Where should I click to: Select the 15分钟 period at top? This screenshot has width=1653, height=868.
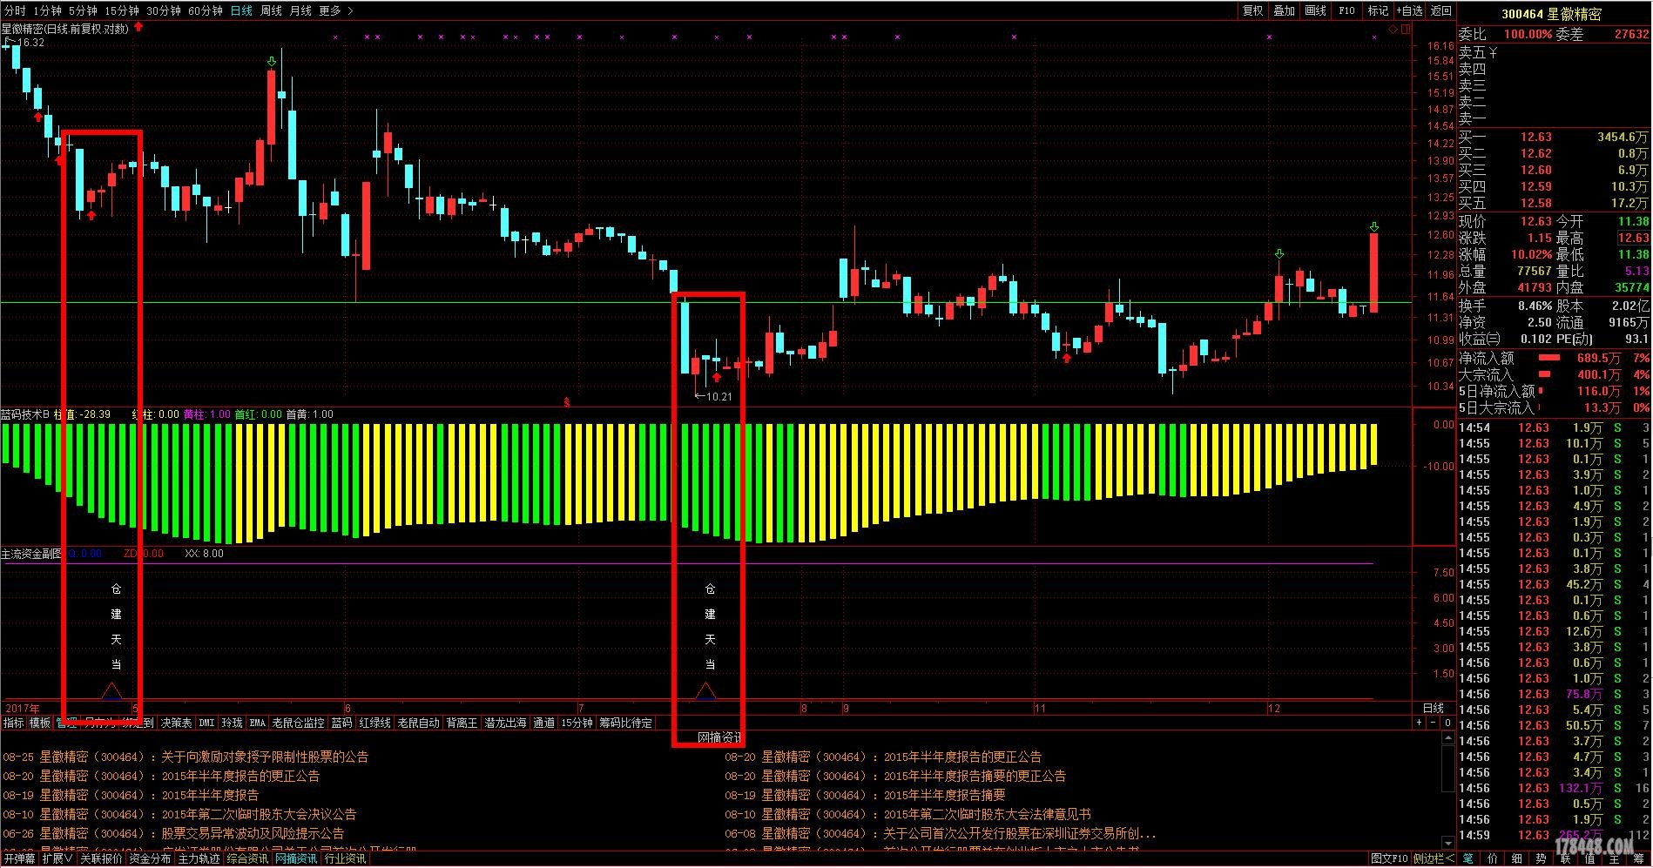[x=122, y=10]
